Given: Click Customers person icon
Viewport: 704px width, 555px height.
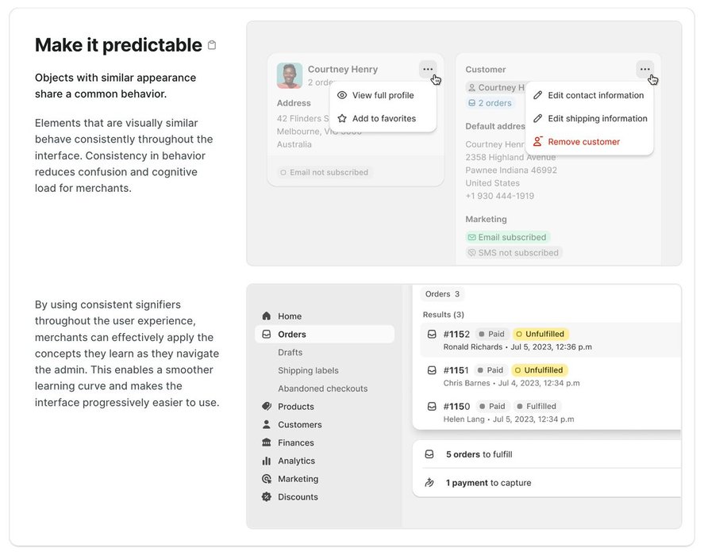Looking at the screenshot, I should [267, 425].
